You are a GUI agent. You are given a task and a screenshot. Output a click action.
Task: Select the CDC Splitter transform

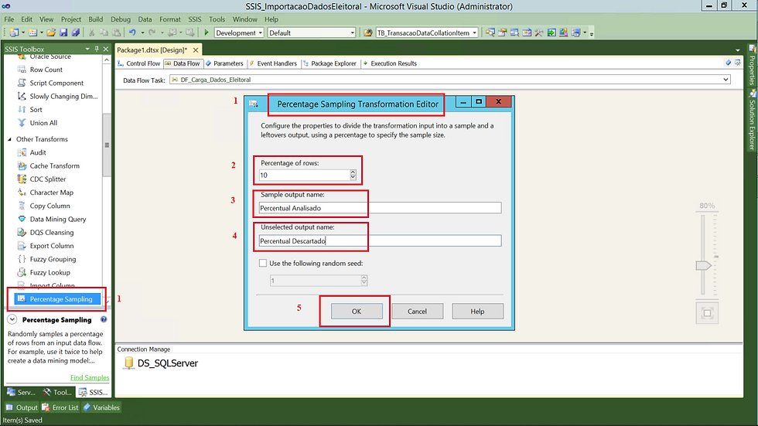point(48,179)
